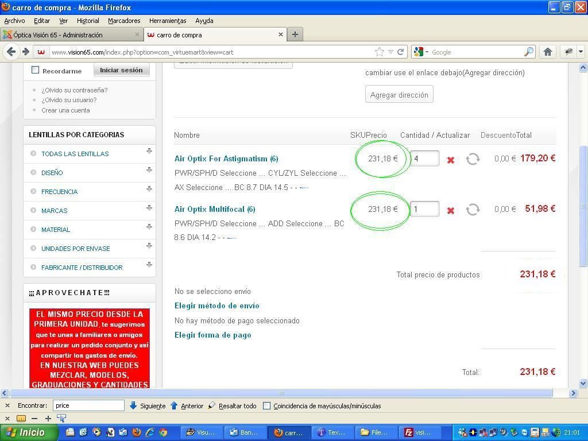Click the search magnifier icon in Google box
Viewport: 588px width, 441px height.
tap(529, 52)
